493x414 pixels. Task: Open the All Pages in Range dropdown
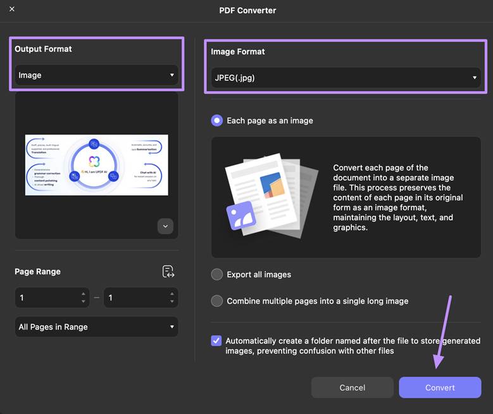pyautogui.click(x=97, y=327)
